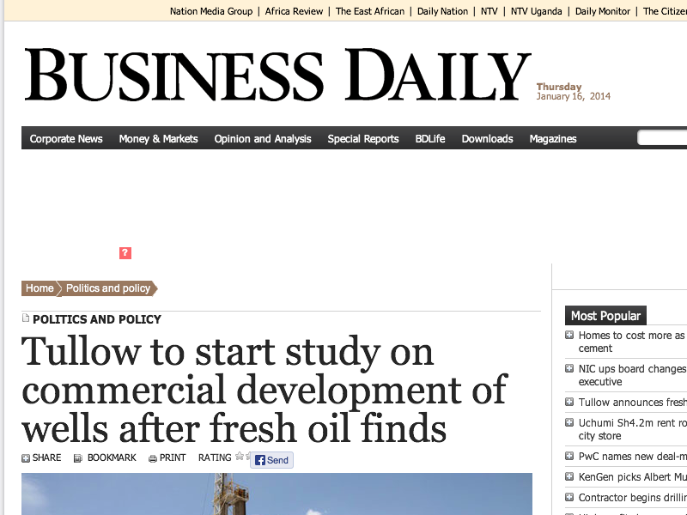The image size is (687, 515).
Task: Click the Bookmark icon under headline
Action: [x=78, y=458]
